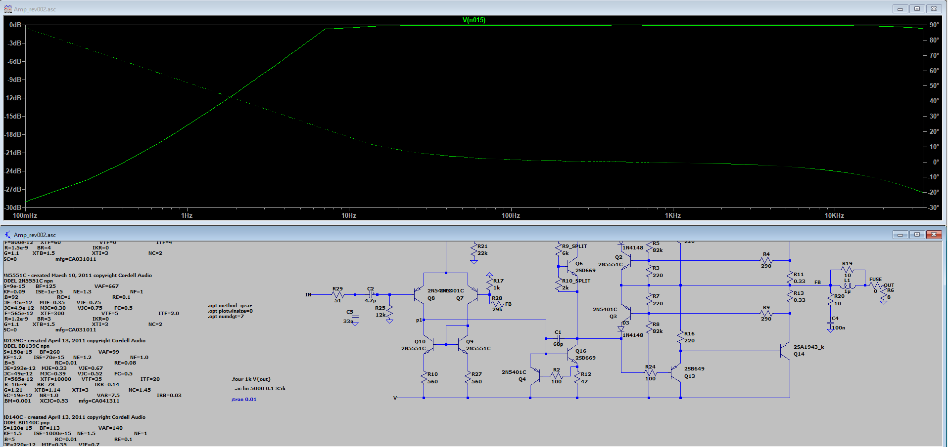Select transistor Q7 symbol
The width and height of the screenshot is (948, 447).
pos(473,295)
